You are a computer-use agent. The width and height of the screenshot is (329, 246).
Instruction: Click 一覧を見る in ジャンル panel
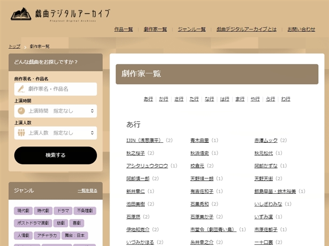point(87,191)
